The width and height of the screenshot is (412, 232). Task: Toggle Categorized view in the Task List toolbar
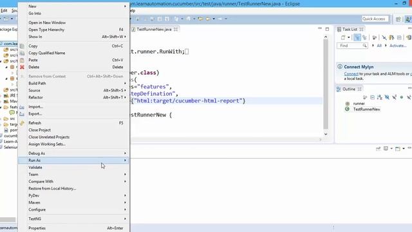coord(357,37)
